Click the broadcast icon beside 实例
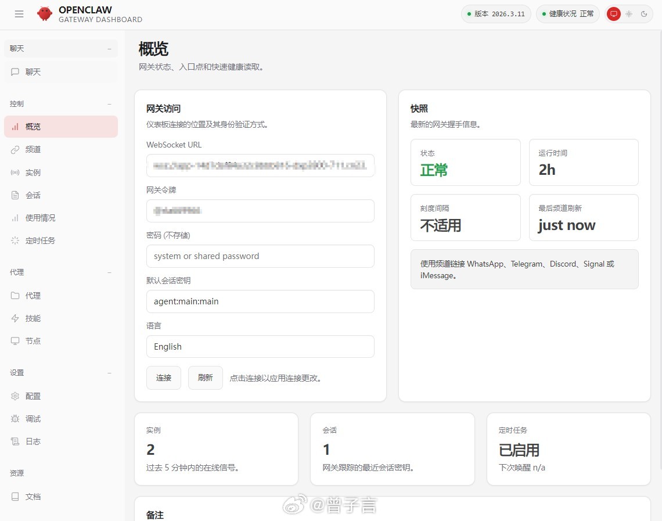The image size is (662, 521). point(15,173)
